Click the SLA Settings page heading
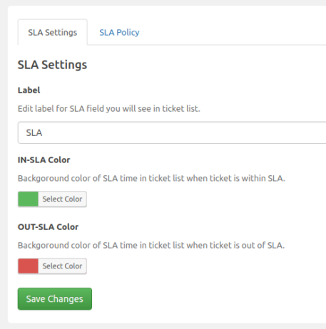 pyautogui.click(x=52, y=65)
